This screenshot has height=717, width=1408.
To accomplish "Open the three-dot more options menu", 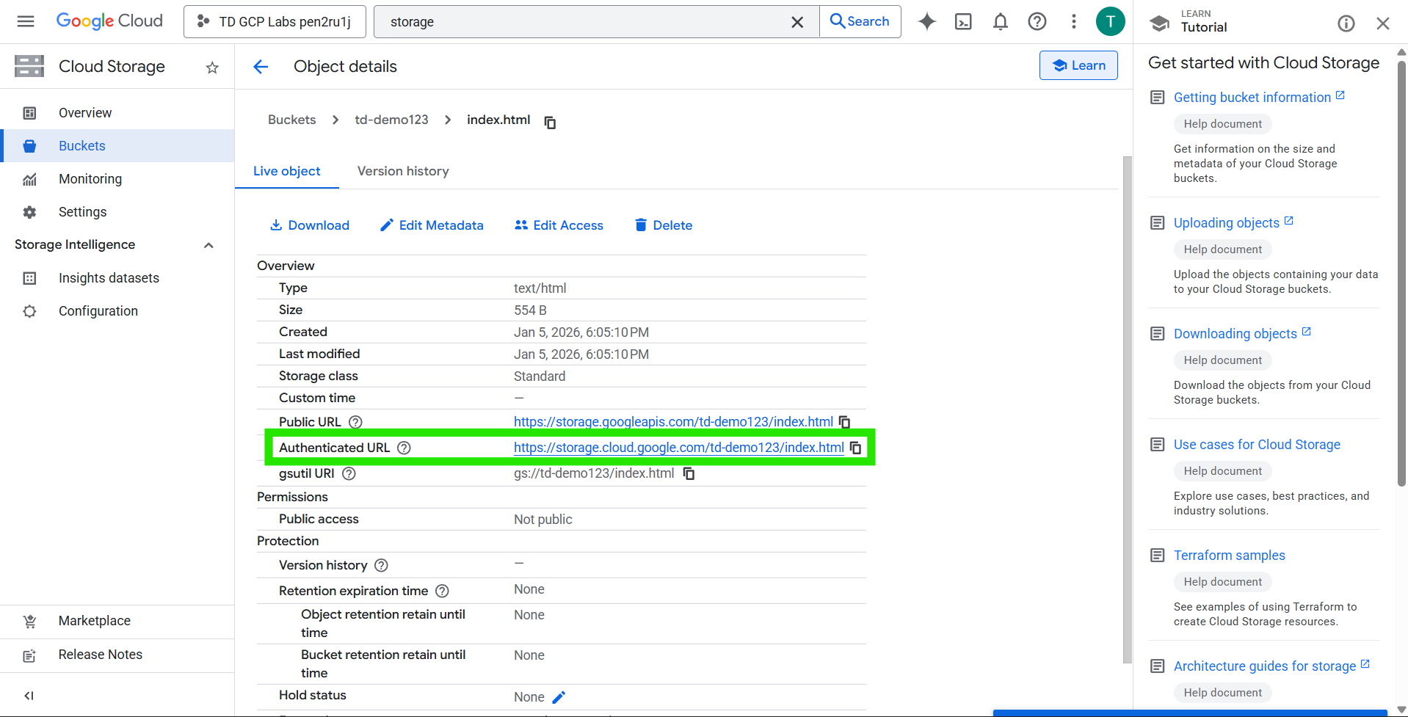I will point(1073,22).
